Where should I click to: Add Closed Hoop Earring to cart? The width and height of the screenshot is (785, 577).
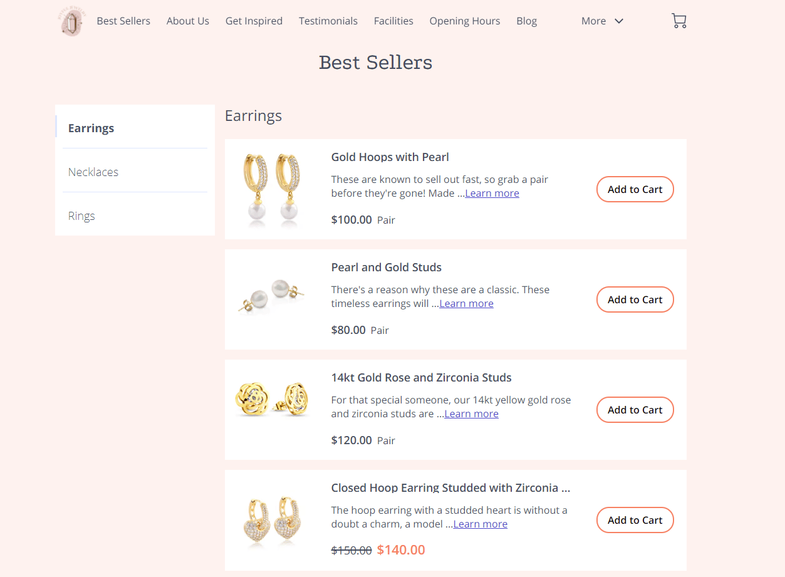(635, 520)
